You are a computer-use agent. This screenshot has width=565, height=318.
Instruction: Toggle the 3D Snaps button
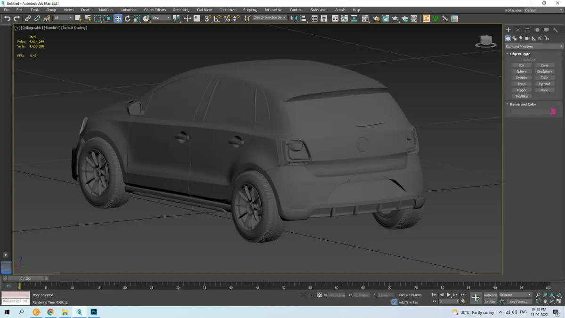click(x=207, y=18)
